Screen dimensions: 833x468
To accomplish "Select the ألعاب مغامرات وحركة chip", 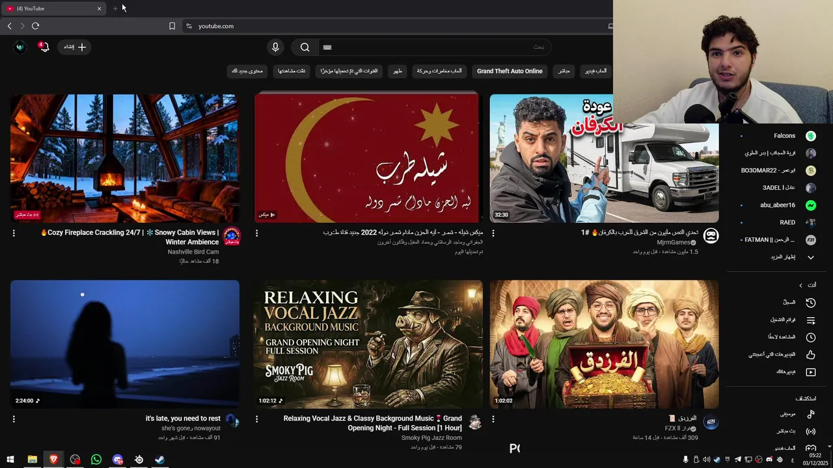I will 439,71.
